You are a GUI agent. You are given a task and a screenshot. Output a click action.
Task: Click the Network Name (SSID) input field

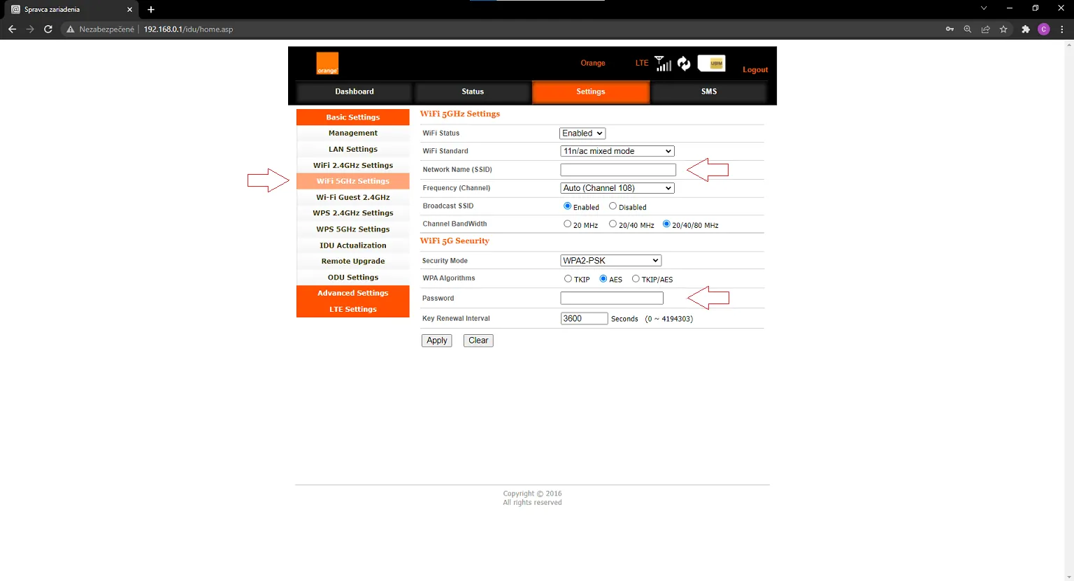pos(618,170)
